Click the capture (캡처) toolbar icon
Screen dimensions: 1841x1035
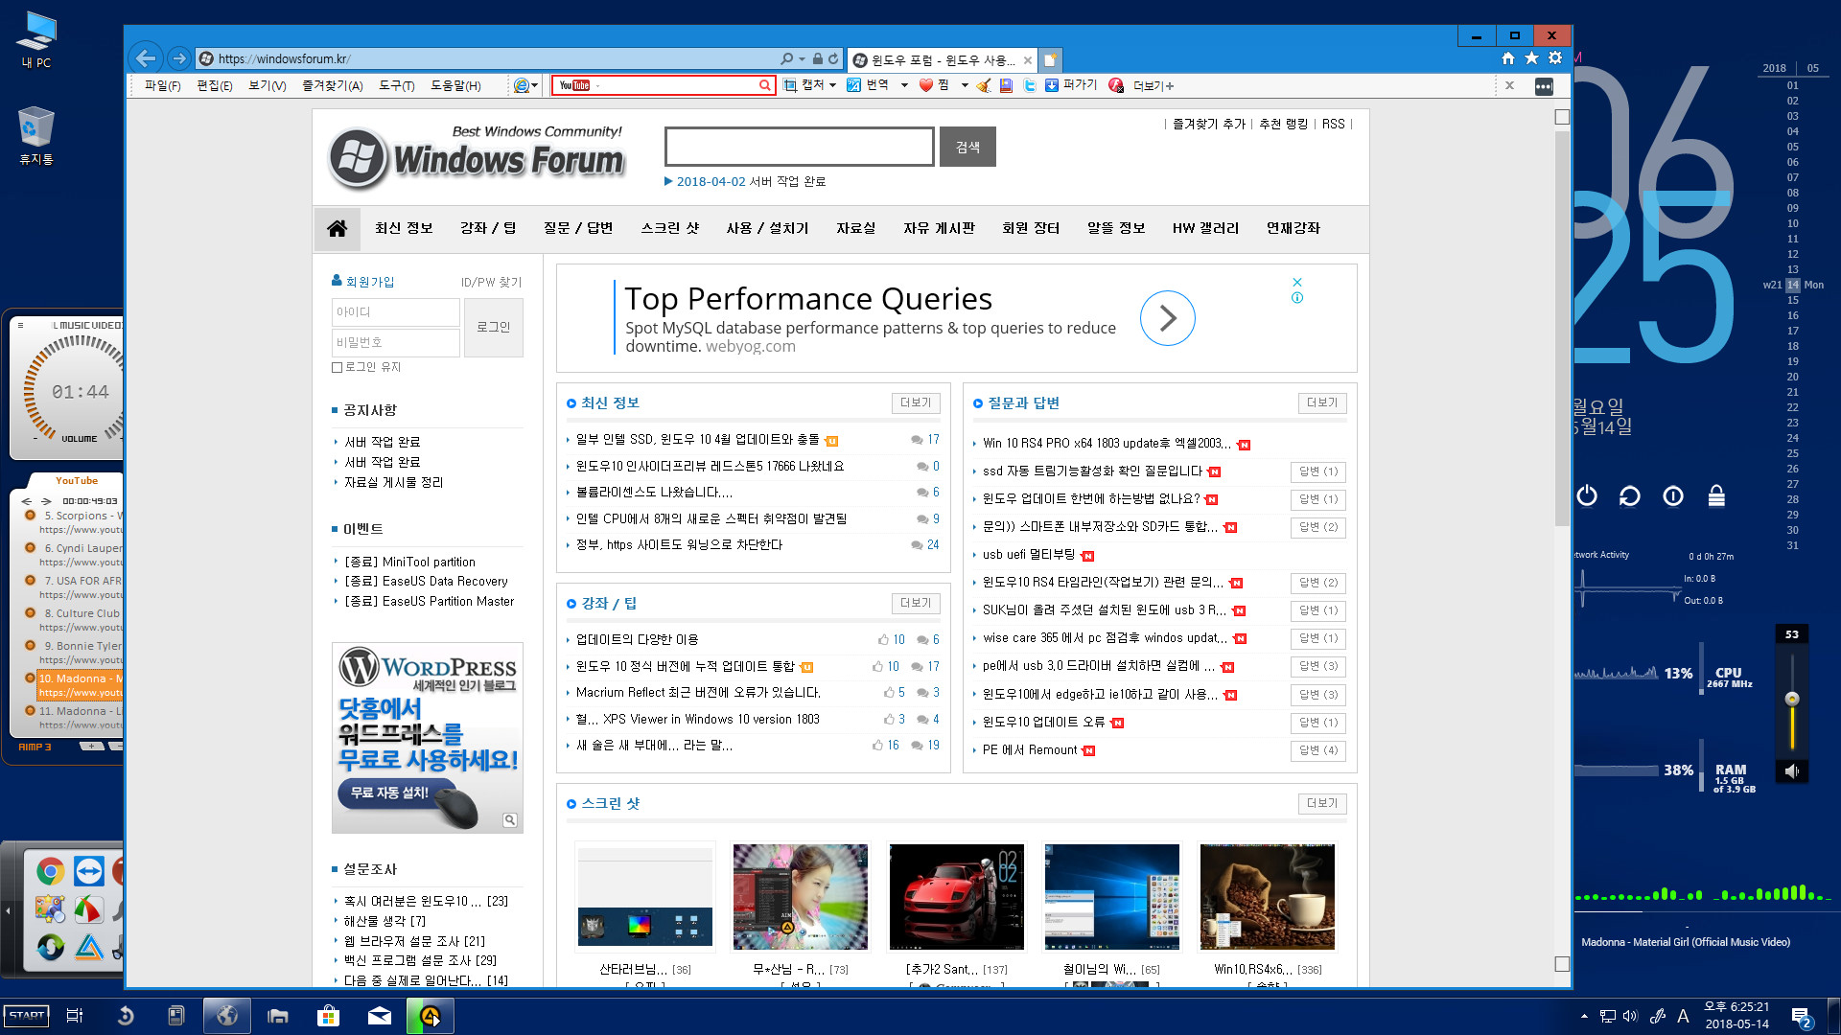coord(790,85)
